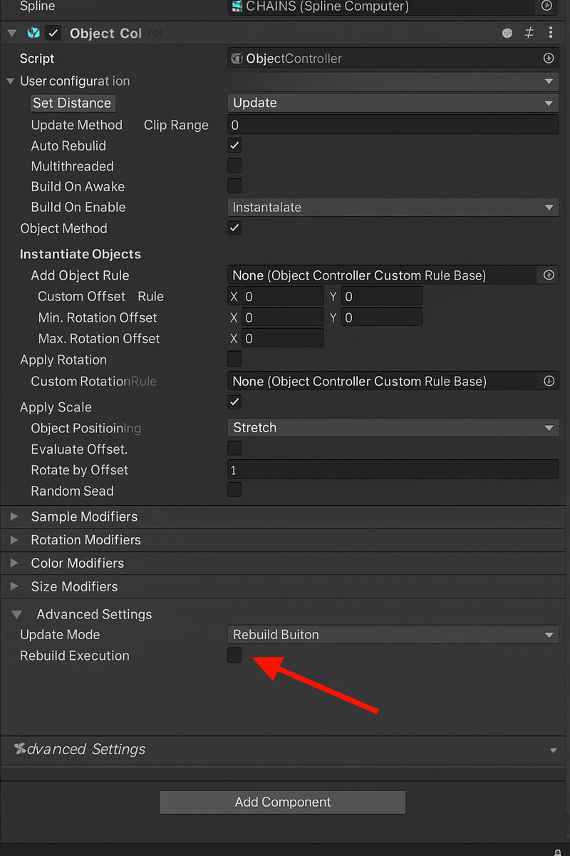Click icon beside bottom advanced Settings header
The image size is (570, 856).
20,748
